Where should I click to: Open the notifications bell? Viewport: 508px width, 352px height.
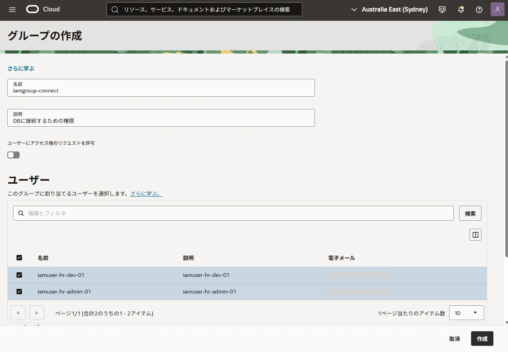pyautogui.click(x=461, y=10)
